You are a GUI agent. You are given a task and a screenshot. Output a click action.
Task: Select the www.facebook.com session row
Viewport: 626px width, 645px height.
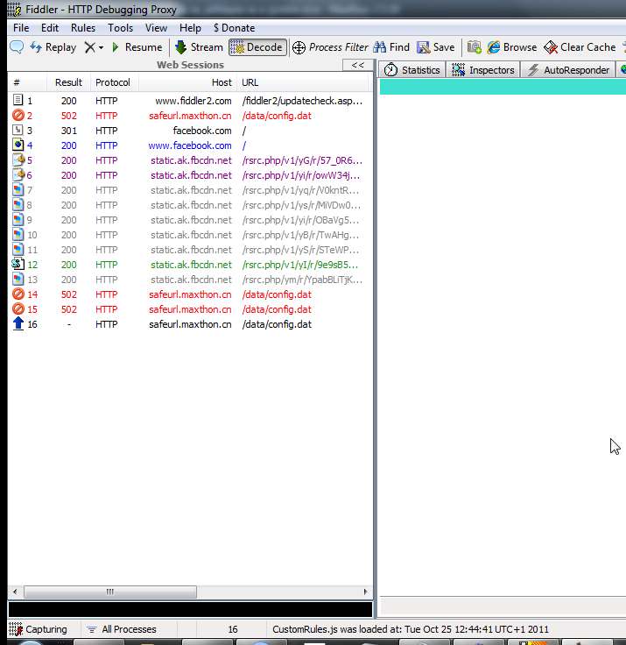tap(190, 145)
